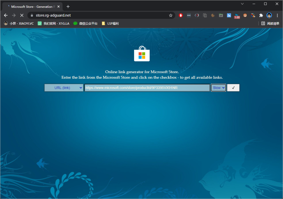
Task: Open the Extensions puzzle piece menu
Action: (261, 15)
